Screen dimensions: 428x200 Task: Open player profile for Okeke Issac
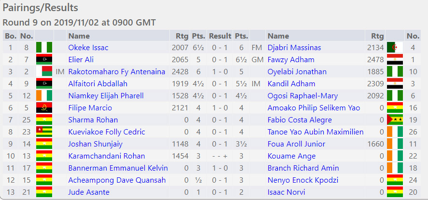[88, 48]
